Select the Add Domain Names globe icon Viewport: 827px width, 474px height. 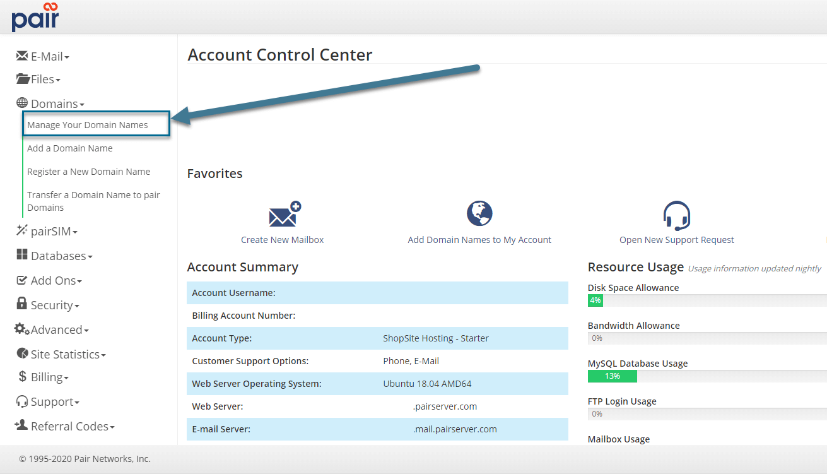click(479, 213)
